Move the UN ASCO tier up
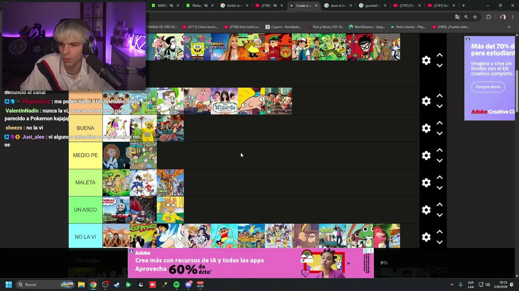 [440, 205]
